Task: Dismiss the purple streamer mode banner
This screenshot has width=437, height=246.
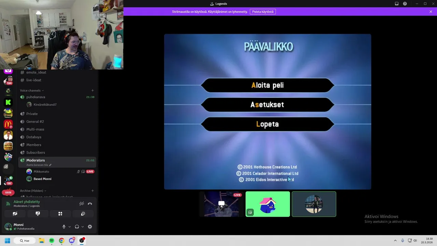Action: [x=431, y=12]
